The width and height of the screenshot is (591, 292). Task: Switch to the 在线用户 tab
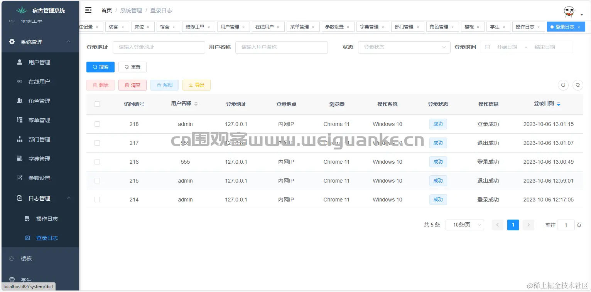coord(267,27)
